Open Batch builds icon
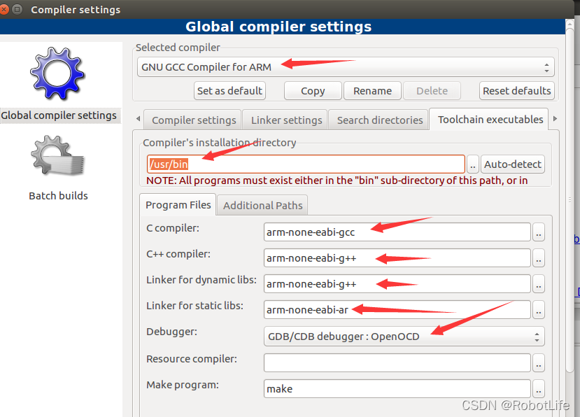580x417 pixels. tap(57, 155)
